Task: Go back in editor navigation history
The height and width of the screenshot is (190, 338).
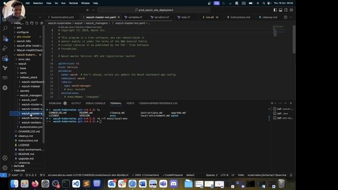Action: coord(88,10)
